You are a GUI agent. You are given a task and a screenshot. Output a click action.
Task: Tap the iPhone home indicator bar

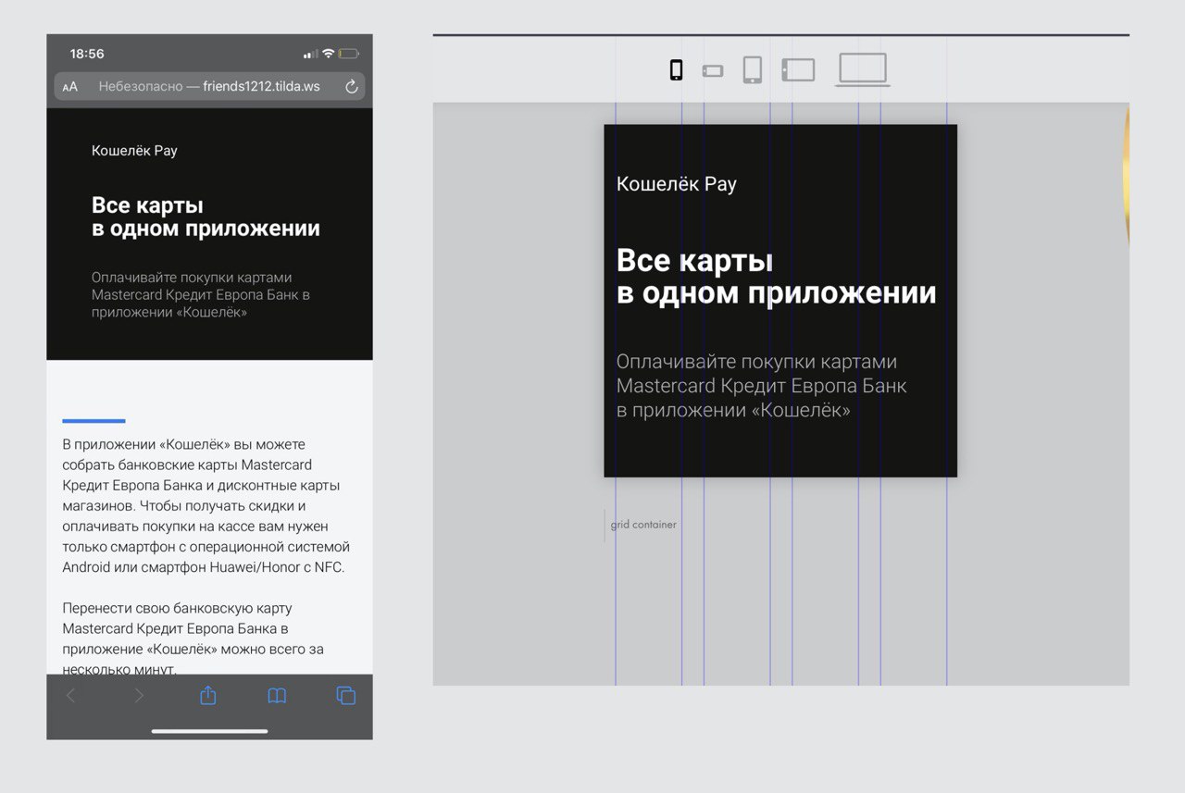click(x=209, y=731)
